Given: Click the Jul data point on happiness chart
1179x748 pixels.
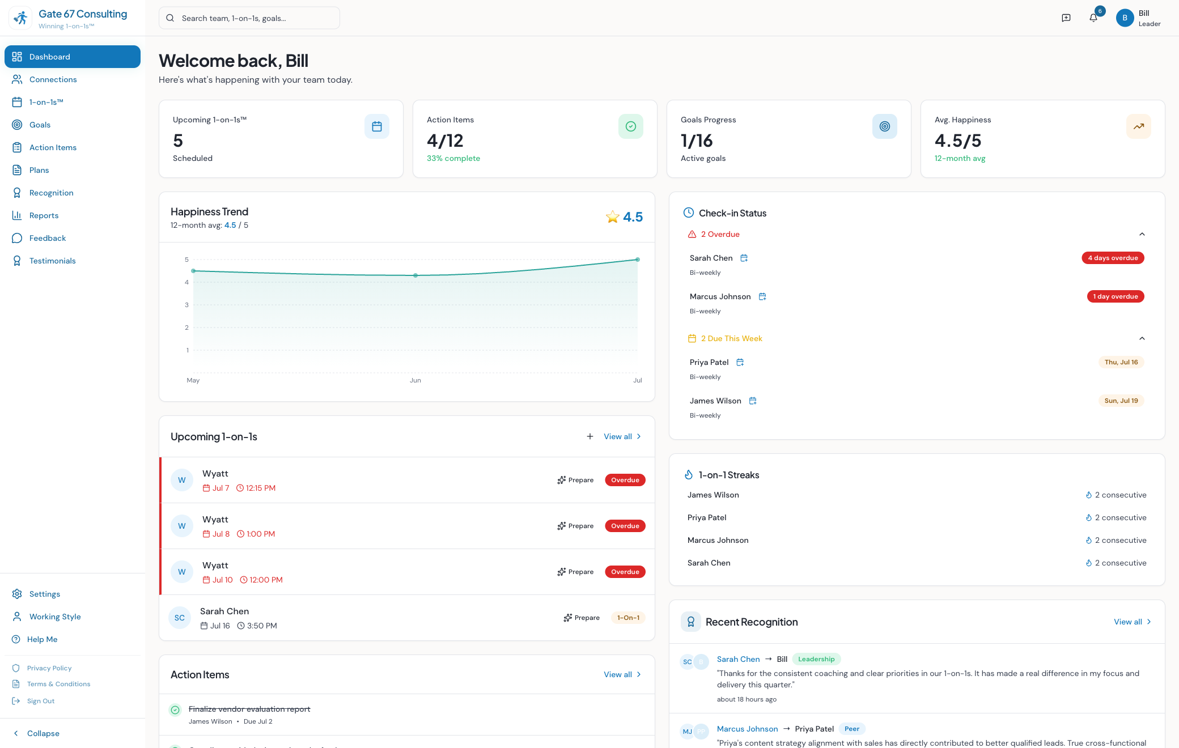Looking at the screenshot, I should pos(638,260).
